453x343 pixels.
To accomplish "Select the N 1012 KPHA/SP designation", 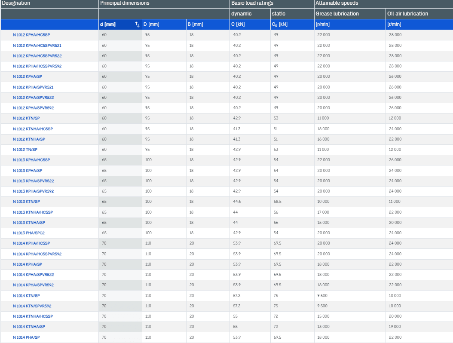I will tap(27, 77).
